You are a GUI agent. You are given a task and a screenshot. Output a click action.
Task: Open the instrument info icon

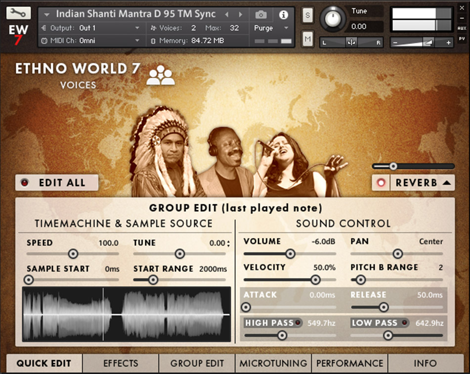283,15
